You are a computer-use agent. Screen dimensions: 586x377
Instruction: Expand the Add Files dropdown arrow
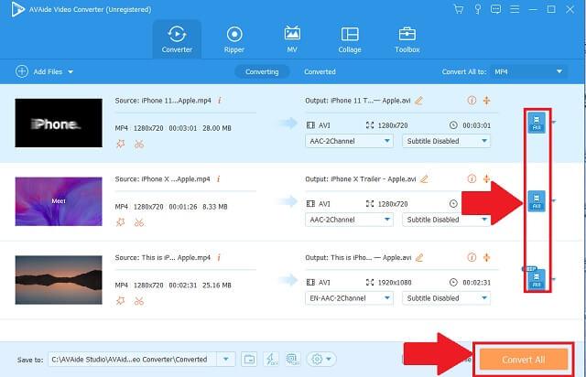71,71
